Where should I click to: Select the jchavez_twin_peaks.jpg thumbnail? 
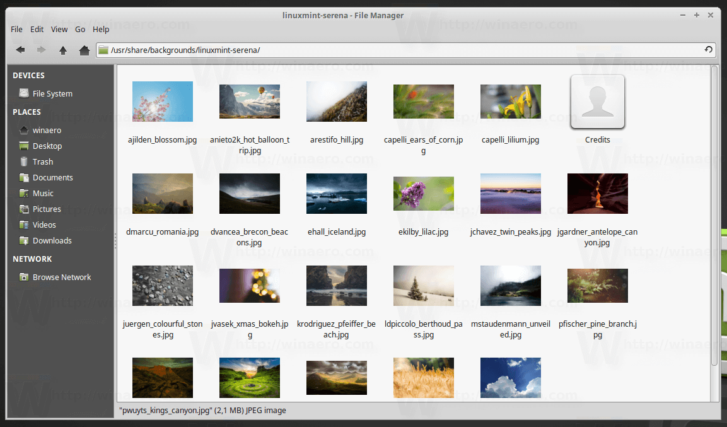coord(511,194)
